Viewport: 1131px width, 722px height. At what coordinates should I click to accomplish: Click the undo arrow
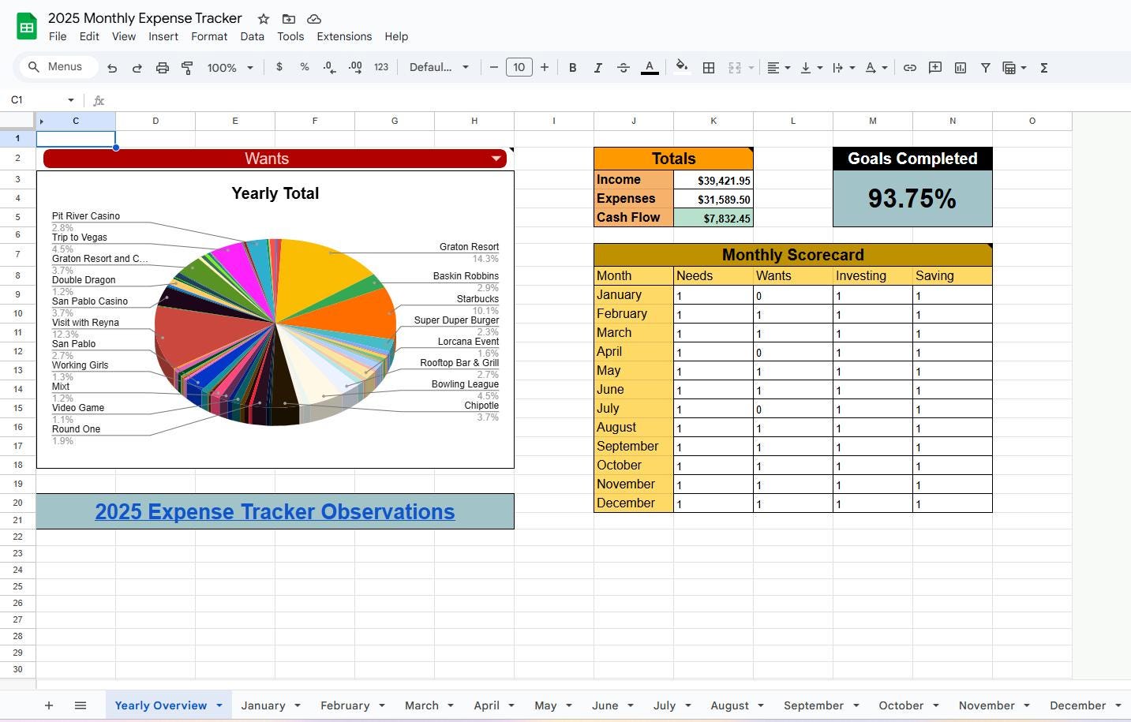[x=112, y=68]
